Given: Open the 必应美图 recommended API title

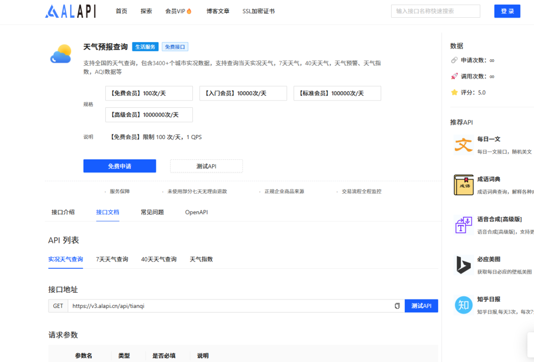Looking at the screenshot, I should 489,259.
